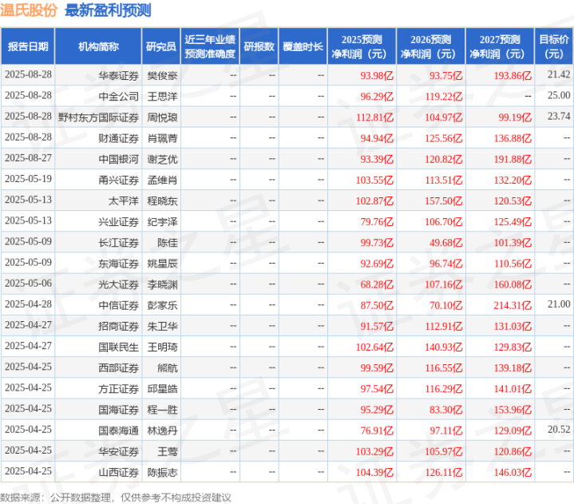
Task: Click researcher name 李晓渊
Action: click(162, 284)
